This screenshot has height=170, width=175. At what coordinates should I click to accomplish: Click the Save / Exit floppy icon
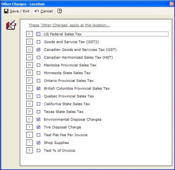6,11
